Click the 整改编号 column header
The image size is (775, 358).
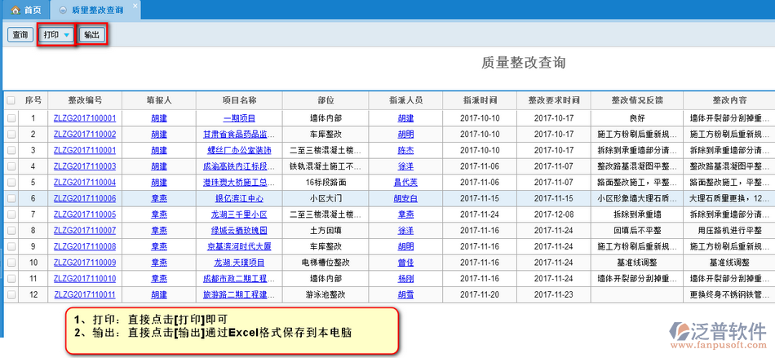coord(85,100)
